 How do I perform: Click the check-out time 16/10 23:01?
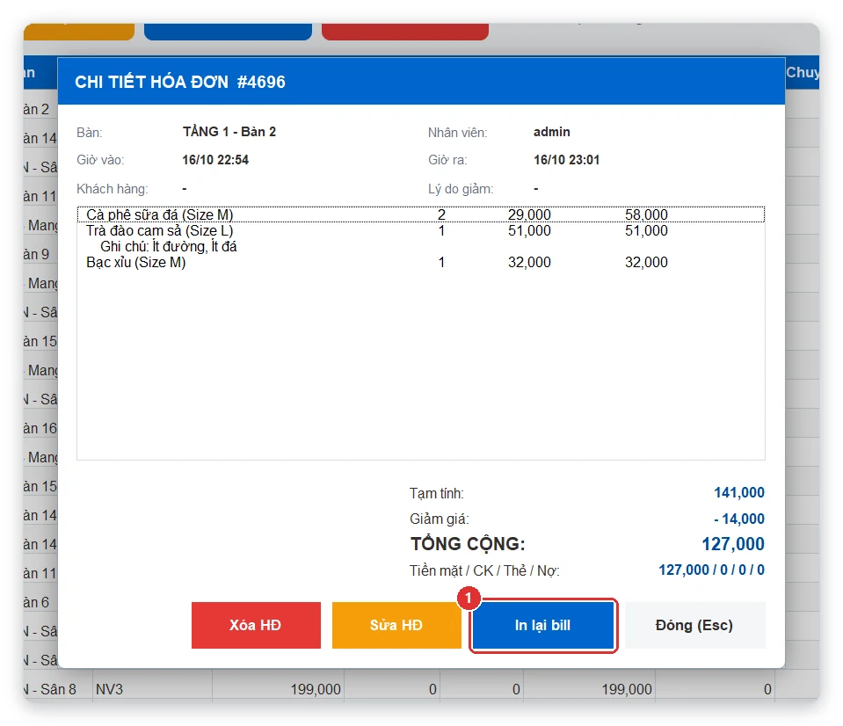(x=566, y=160)
